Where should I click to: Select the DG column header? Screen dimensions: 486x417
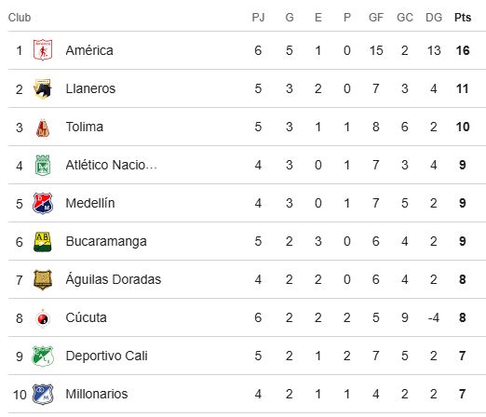tap(434, 18)
